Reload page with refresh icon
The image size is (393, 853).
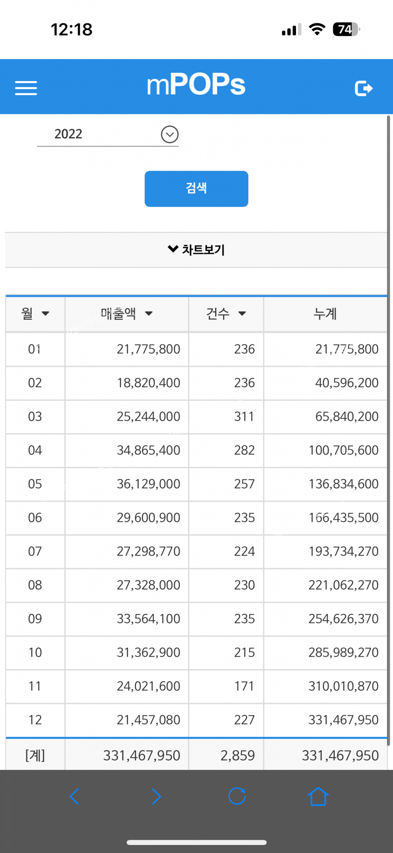(237, 796)
